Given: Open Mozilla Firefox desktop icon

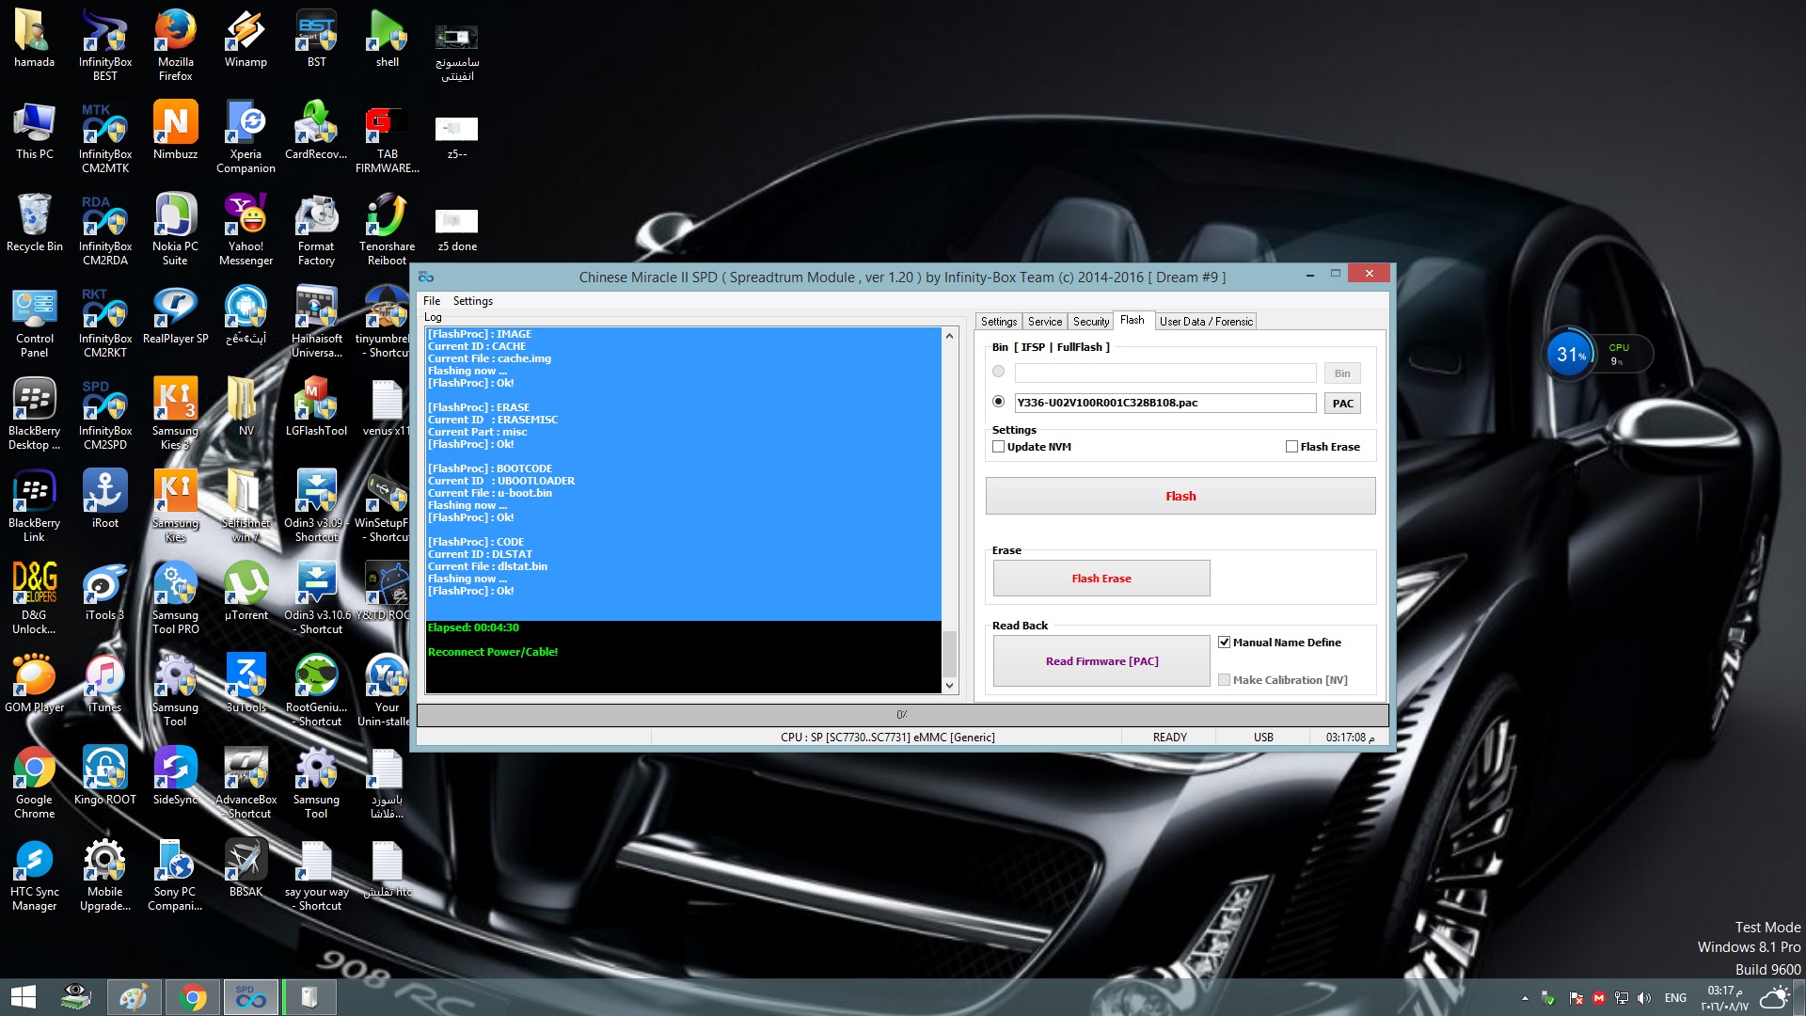Looking at the screenshot, I should coord(176,44).
